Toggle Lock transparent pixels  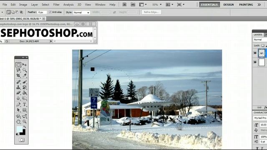click(x=263, y=45)
